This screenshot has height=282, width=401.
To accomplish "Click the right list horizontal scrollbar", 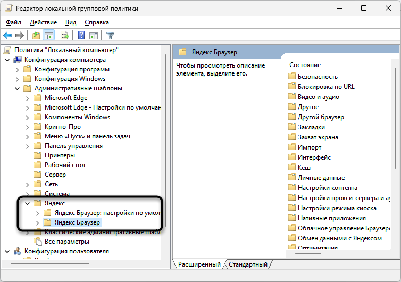I will click(308, 254).
